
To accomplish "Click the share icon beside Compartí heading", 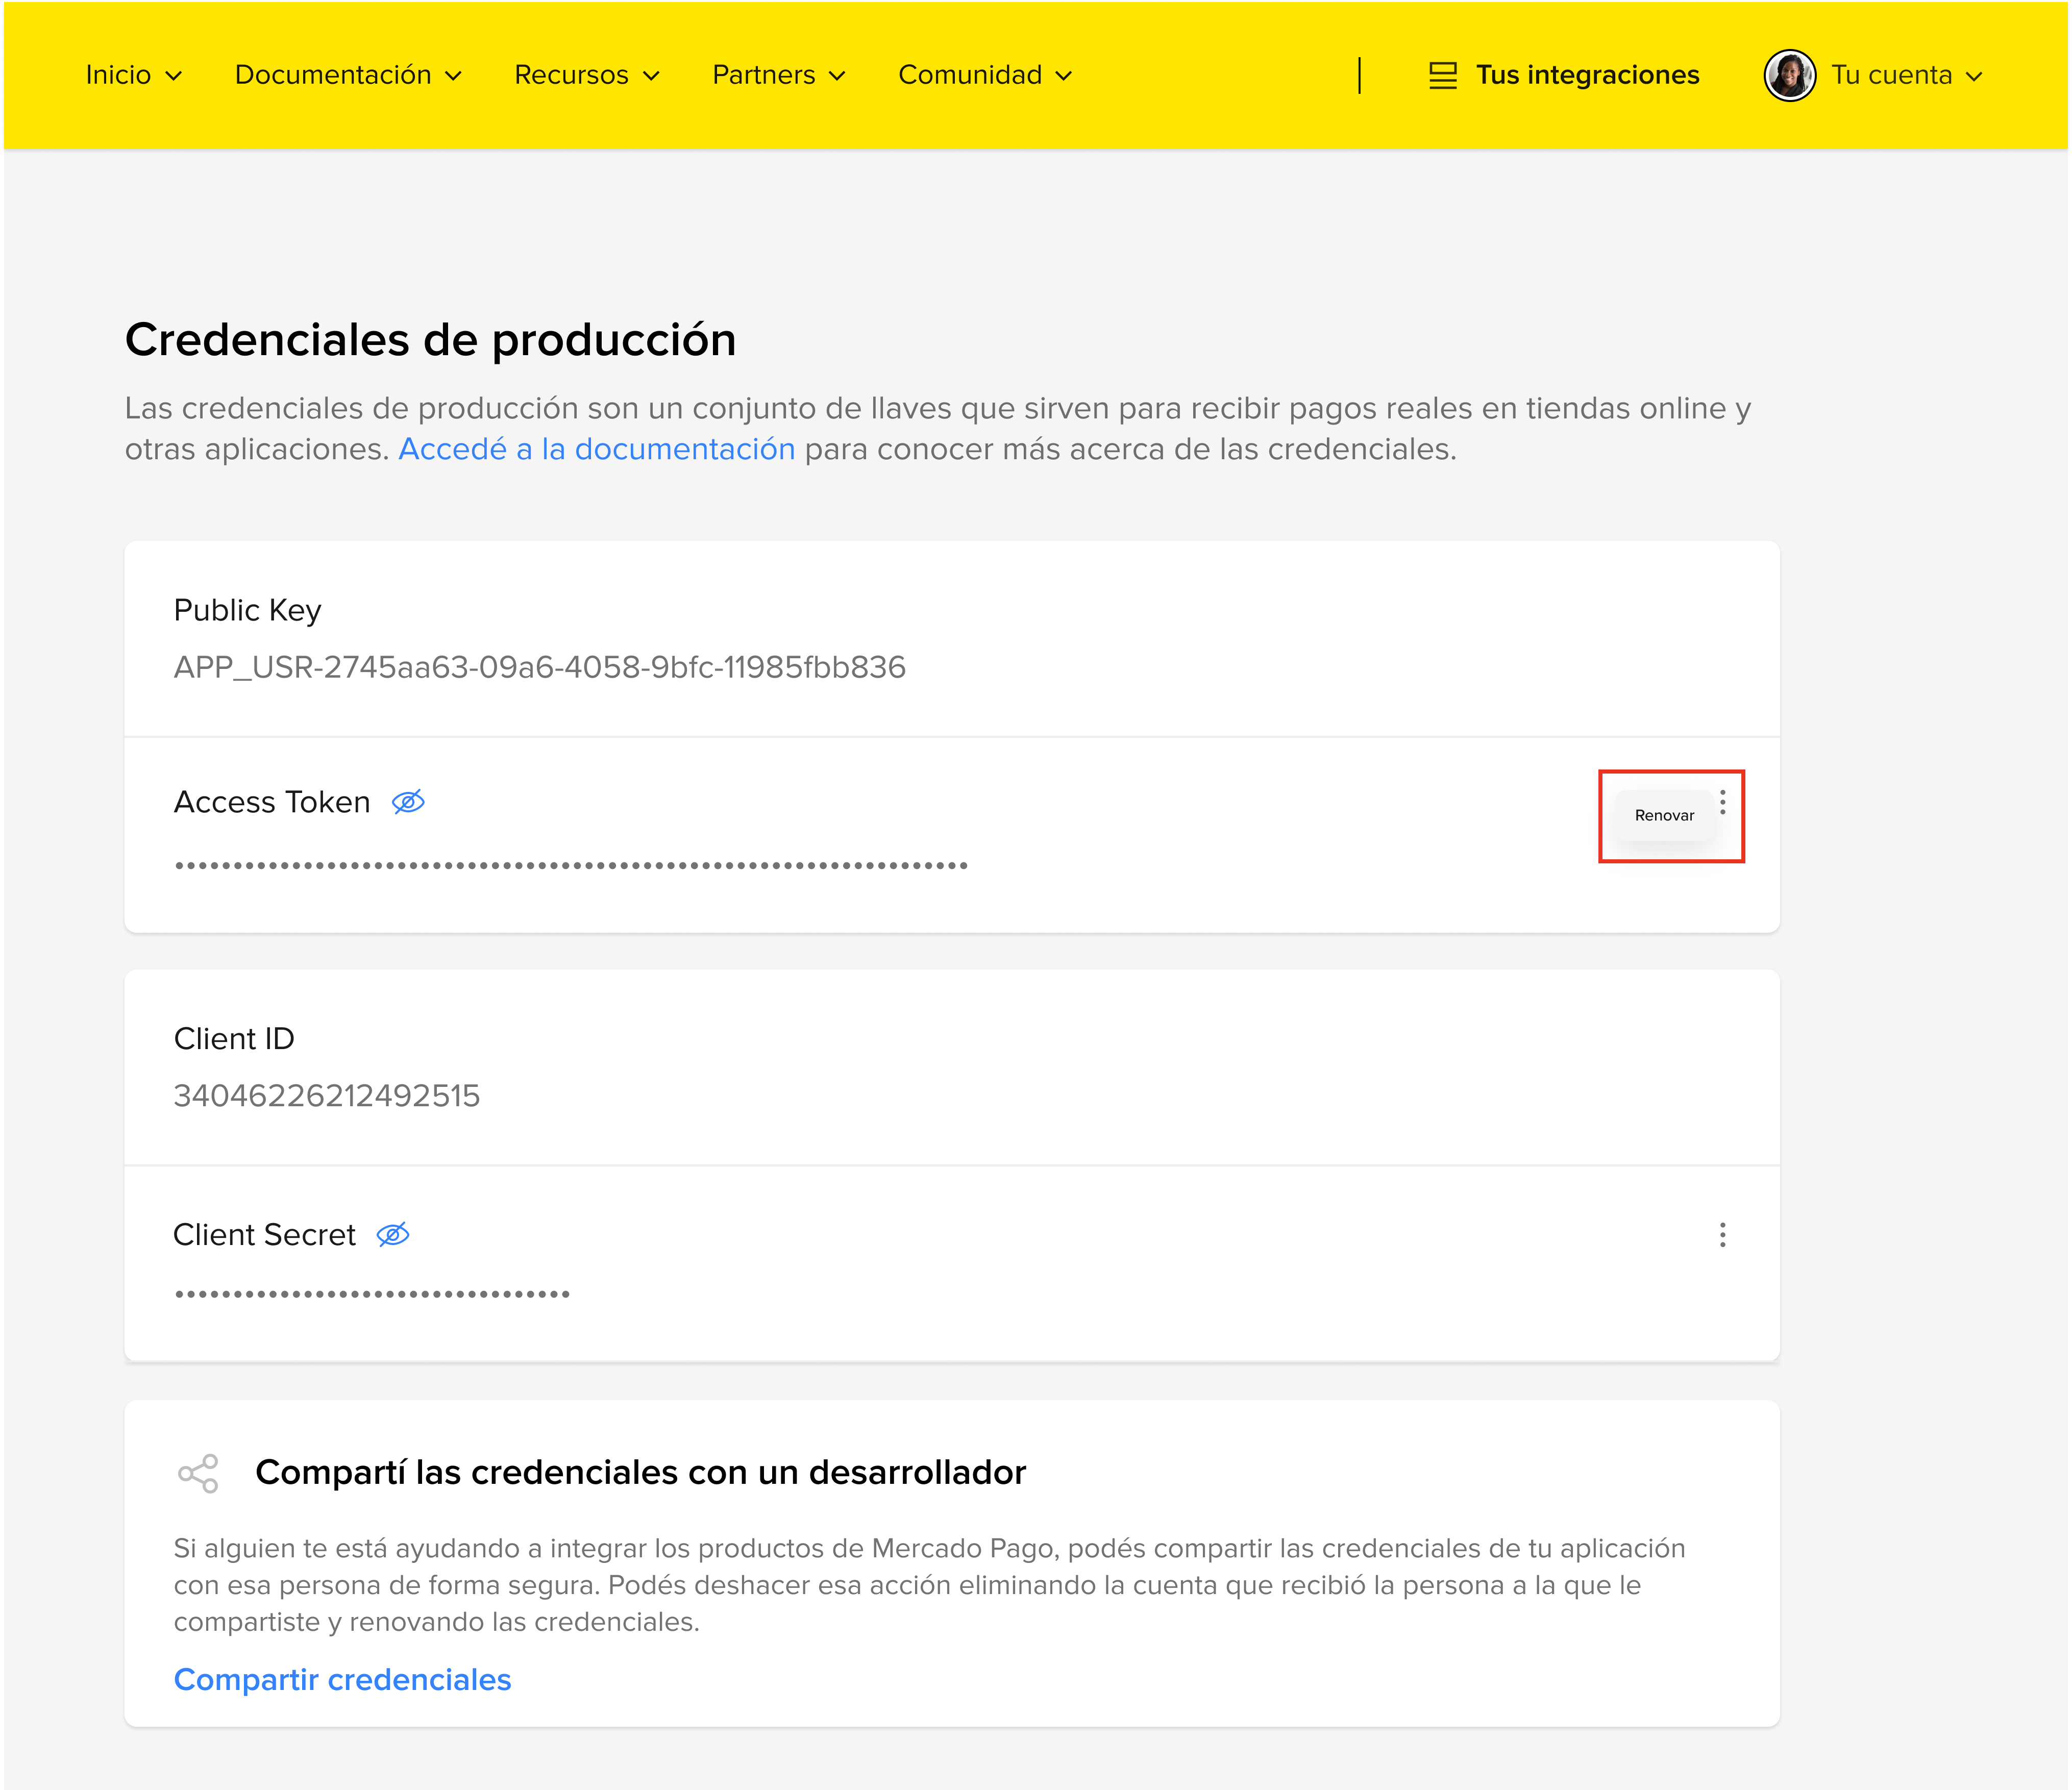I will click(198, 1473).
